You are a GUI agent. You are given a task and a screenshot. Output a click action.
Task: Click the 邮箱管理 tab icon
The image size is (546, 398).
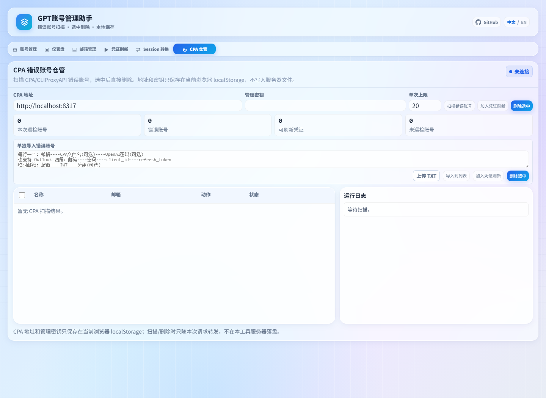click(75, 50)
